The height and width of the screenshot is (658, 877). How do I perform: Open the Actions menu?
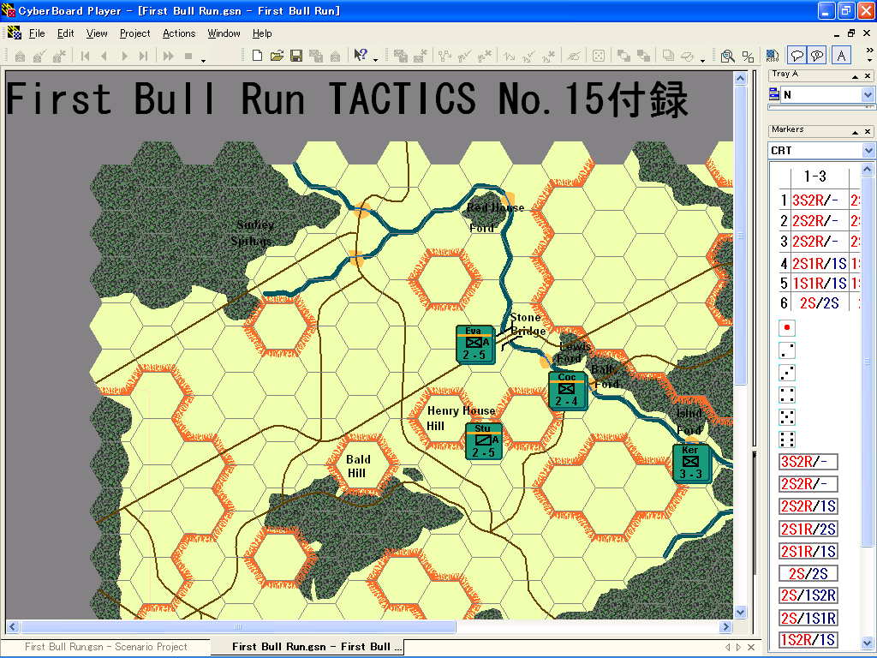click(179, 33)
